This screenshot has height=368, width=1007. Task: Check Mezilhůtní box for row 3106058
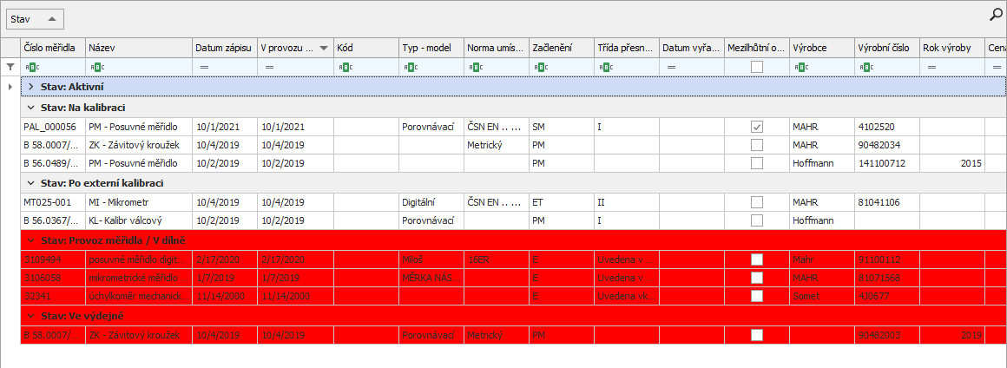pyautogui.click(x=757, y=278)
